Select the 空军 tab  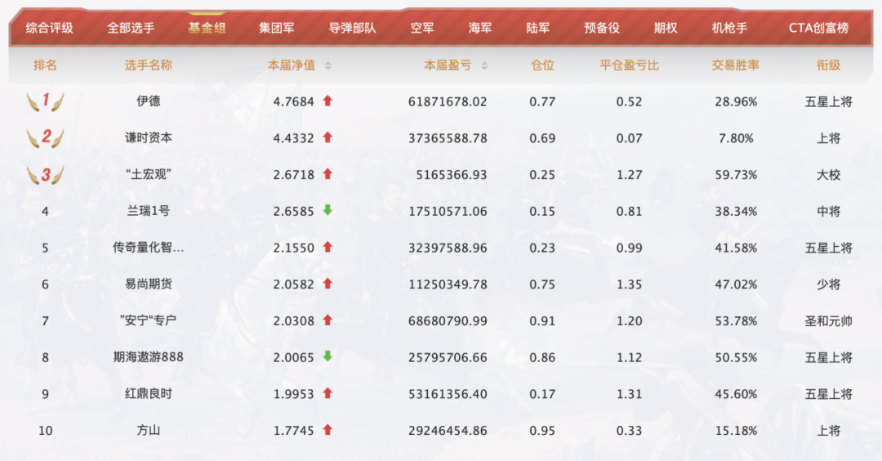pyautogui.click(x=422, y=28)
